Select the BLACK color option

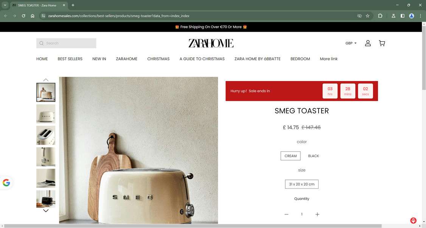tap(313, 156)
